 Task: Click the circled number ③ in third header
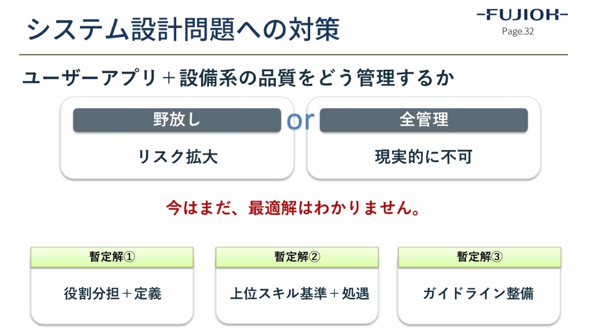click(x=497, y=257)
